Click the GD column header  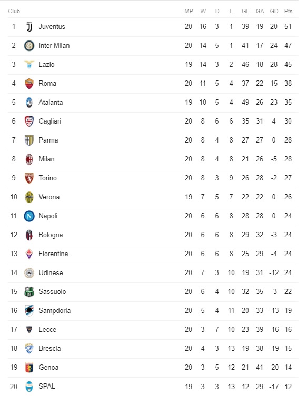click(274, 11)
